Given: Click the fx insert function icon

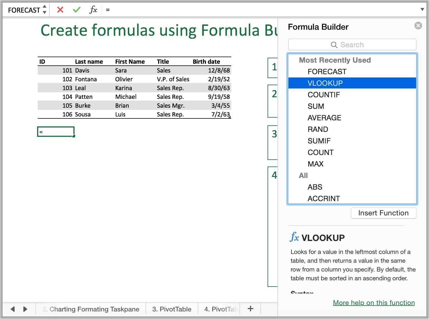Looking at the screenshot, I should coord(93,10).
